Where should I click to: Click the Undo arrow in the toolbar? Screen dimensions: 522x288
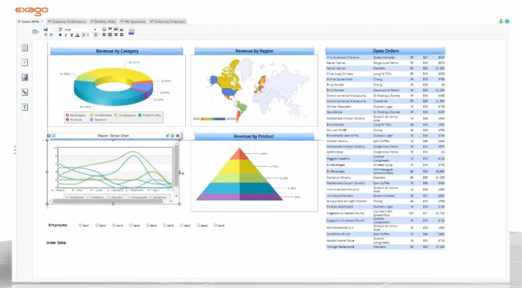point(46,35)
